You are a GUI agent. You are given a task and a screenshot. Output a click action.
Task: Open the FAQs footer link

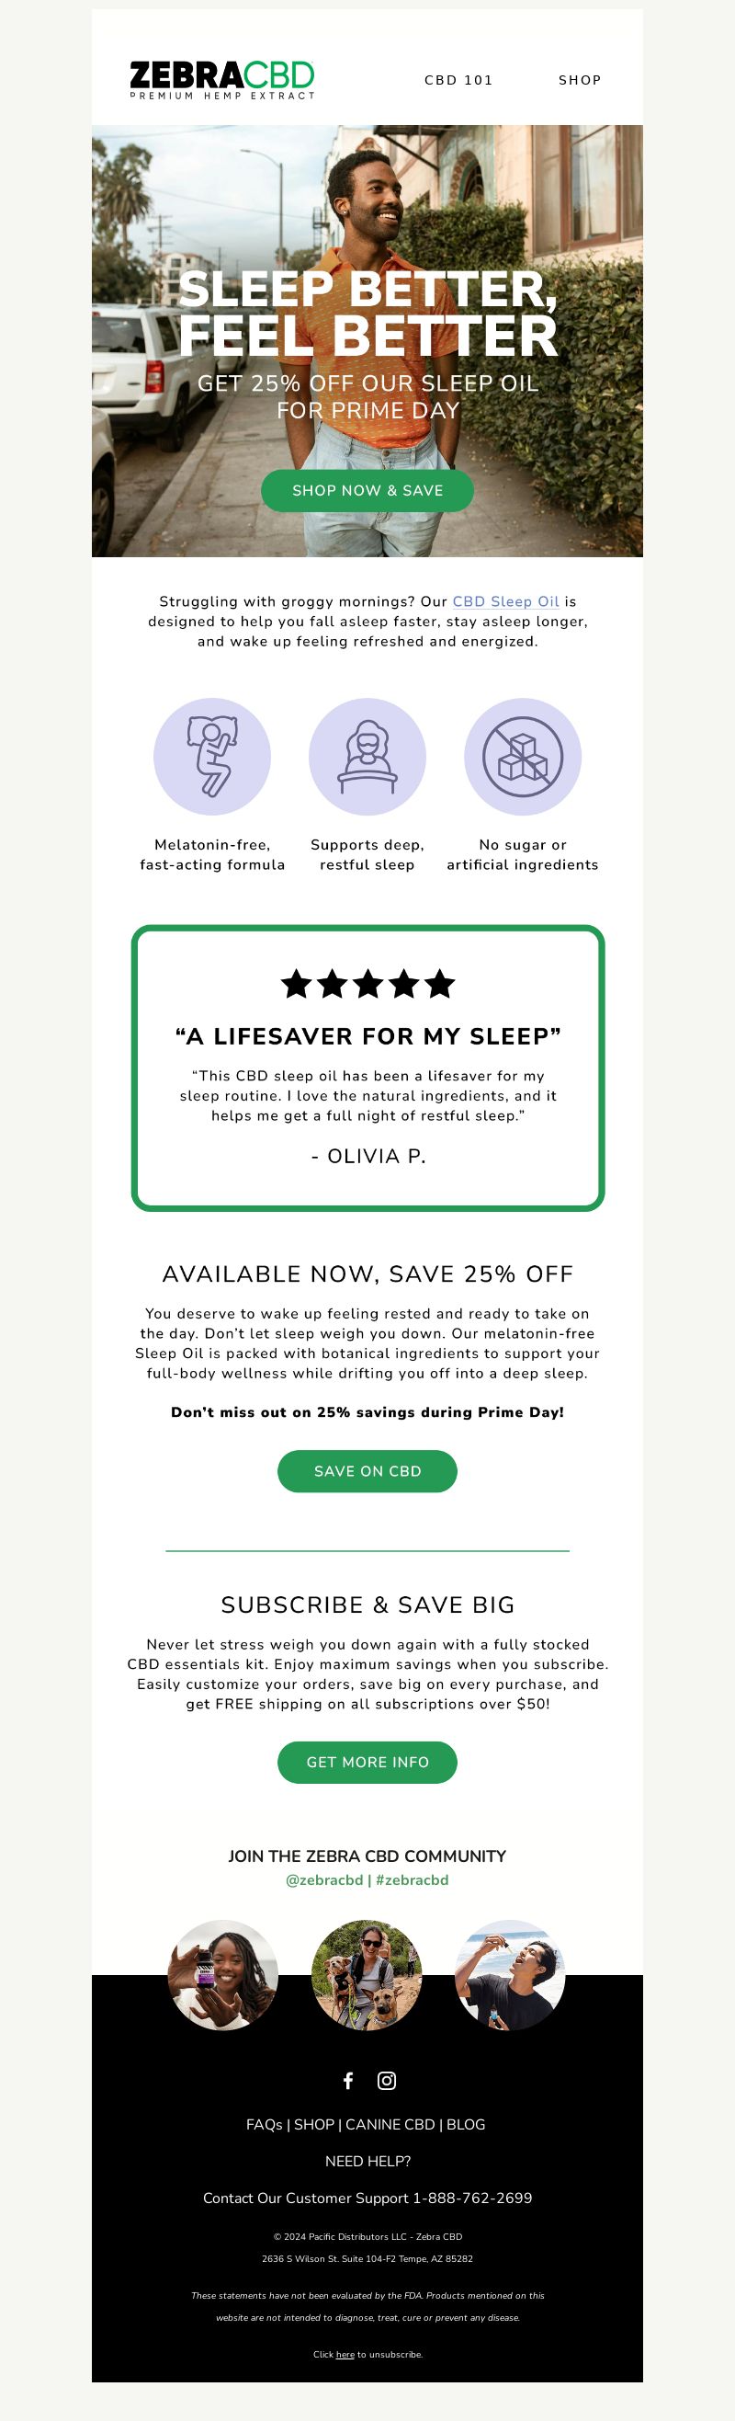coord(264,2124)
